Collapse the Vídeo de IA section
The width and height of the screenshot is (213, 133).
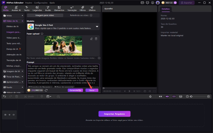click(22, 21)
